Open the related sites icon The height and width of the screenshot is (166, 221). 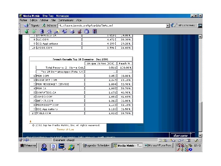coord(173,26)
